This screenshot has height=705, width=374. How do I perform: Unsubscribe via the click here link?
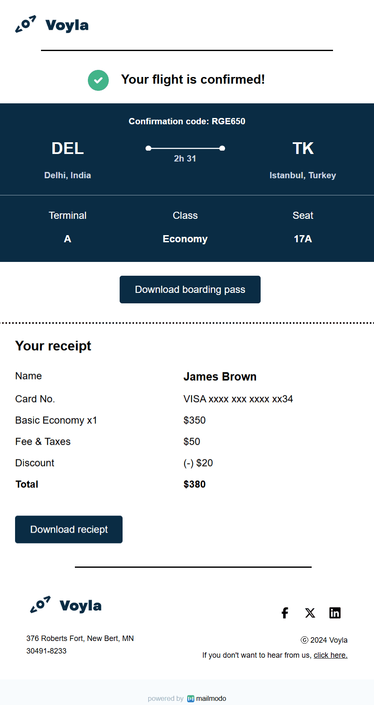click(x=330, y=655)
